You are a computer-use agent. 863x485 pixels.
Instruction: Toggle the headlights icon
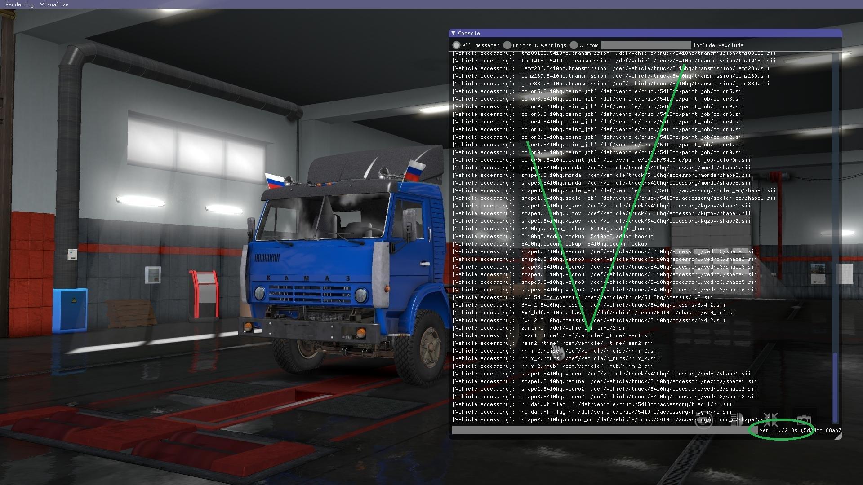click(x=738, y=420)
